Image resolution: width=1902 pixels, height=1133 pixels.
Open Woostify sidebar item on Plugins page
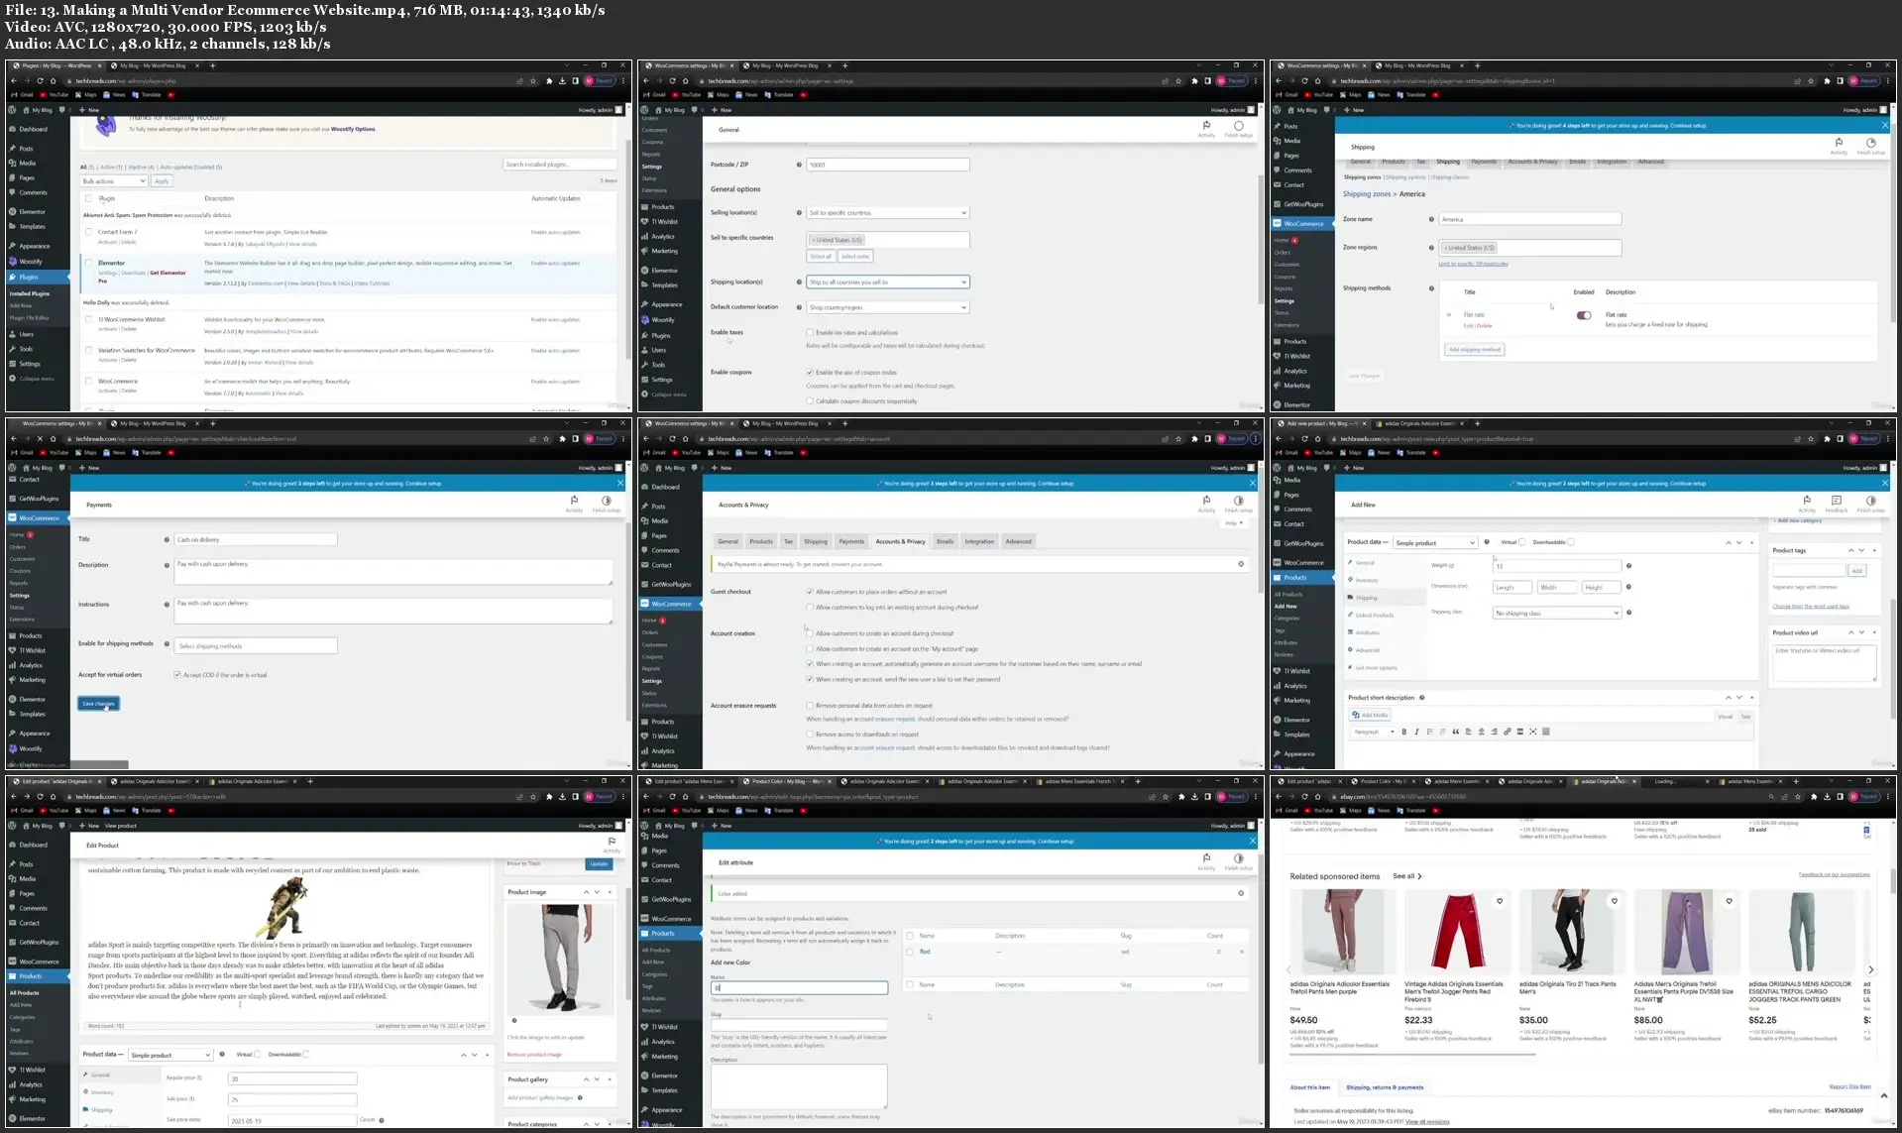(31, 262)
